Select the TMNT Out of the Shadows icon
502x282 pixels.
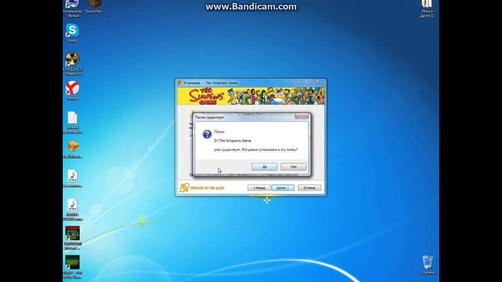72,267
